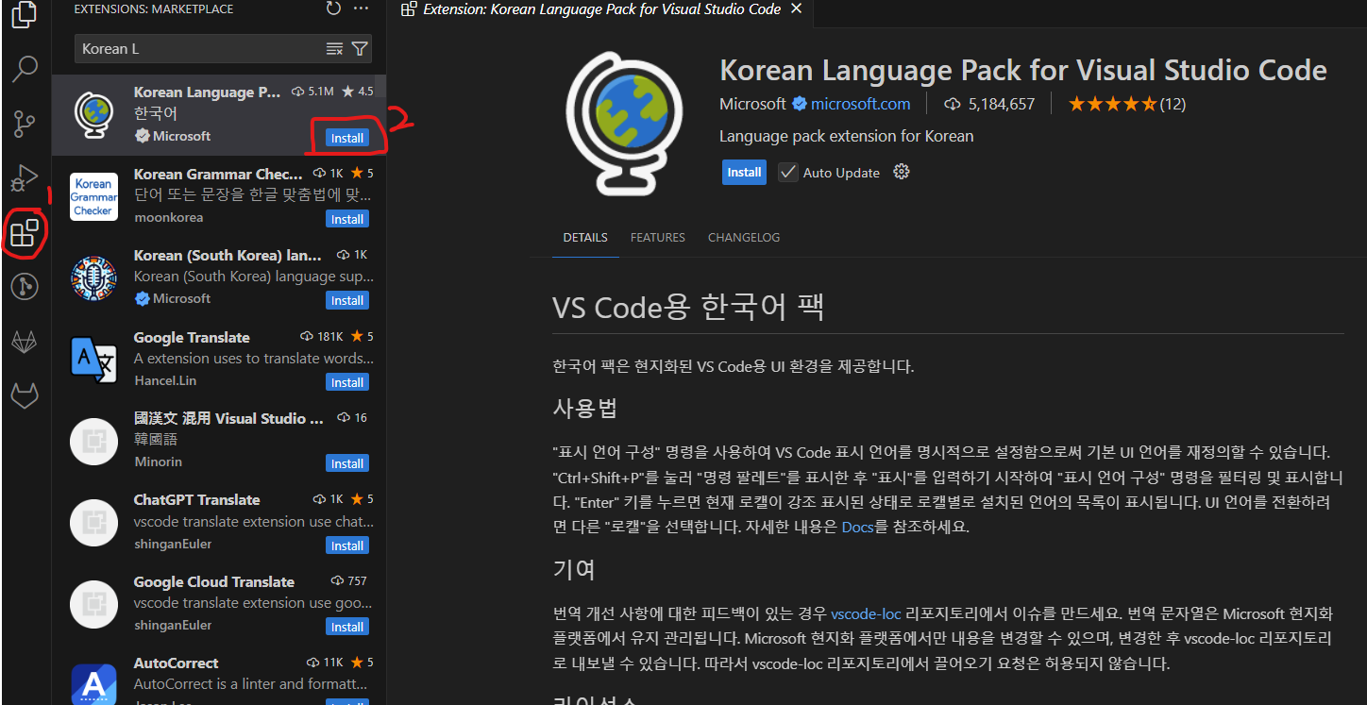Screen dimensions: 1367x705
Task: Open the bottom fox-outline icon in activity bar
Action: [x=25, y=396]
